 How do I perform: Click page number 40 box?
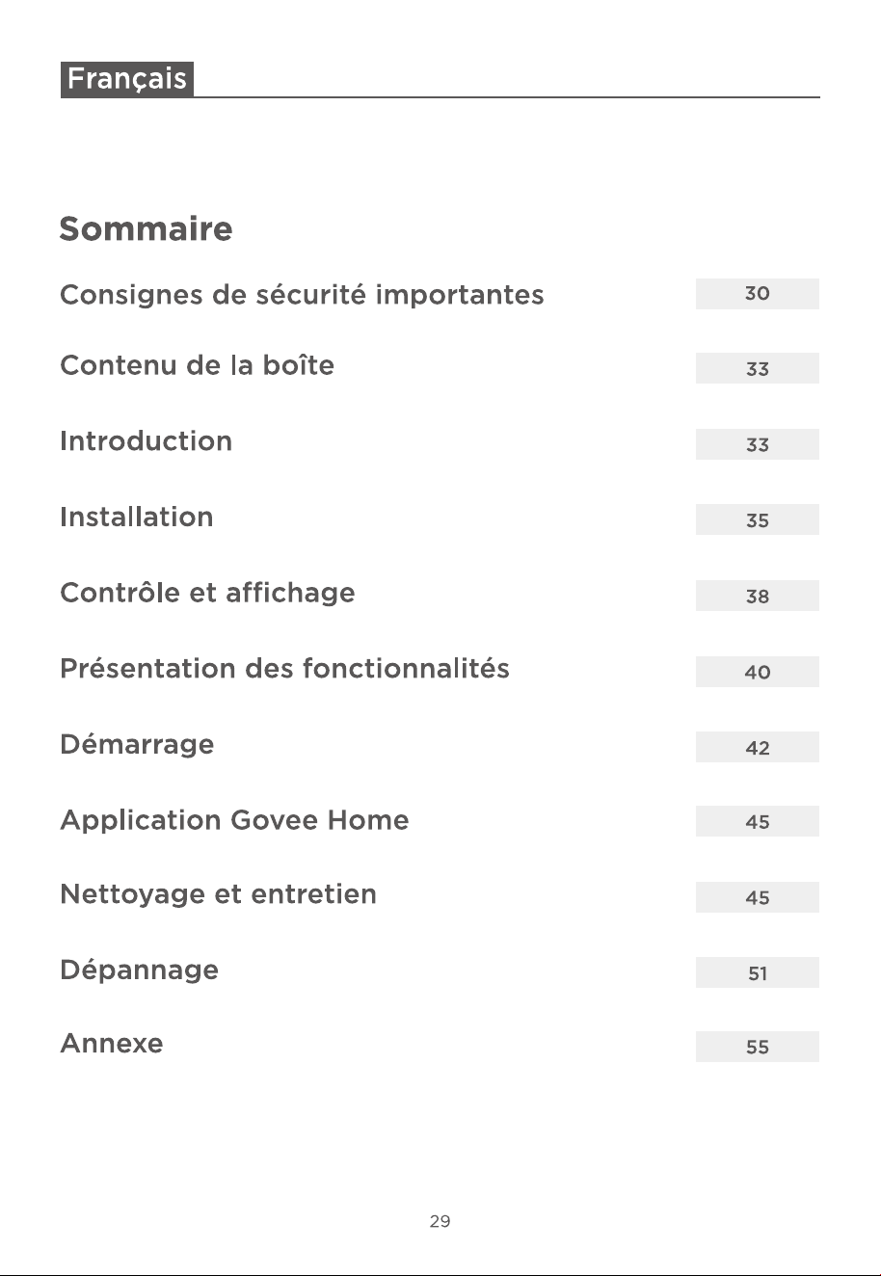tap(758, 672)
